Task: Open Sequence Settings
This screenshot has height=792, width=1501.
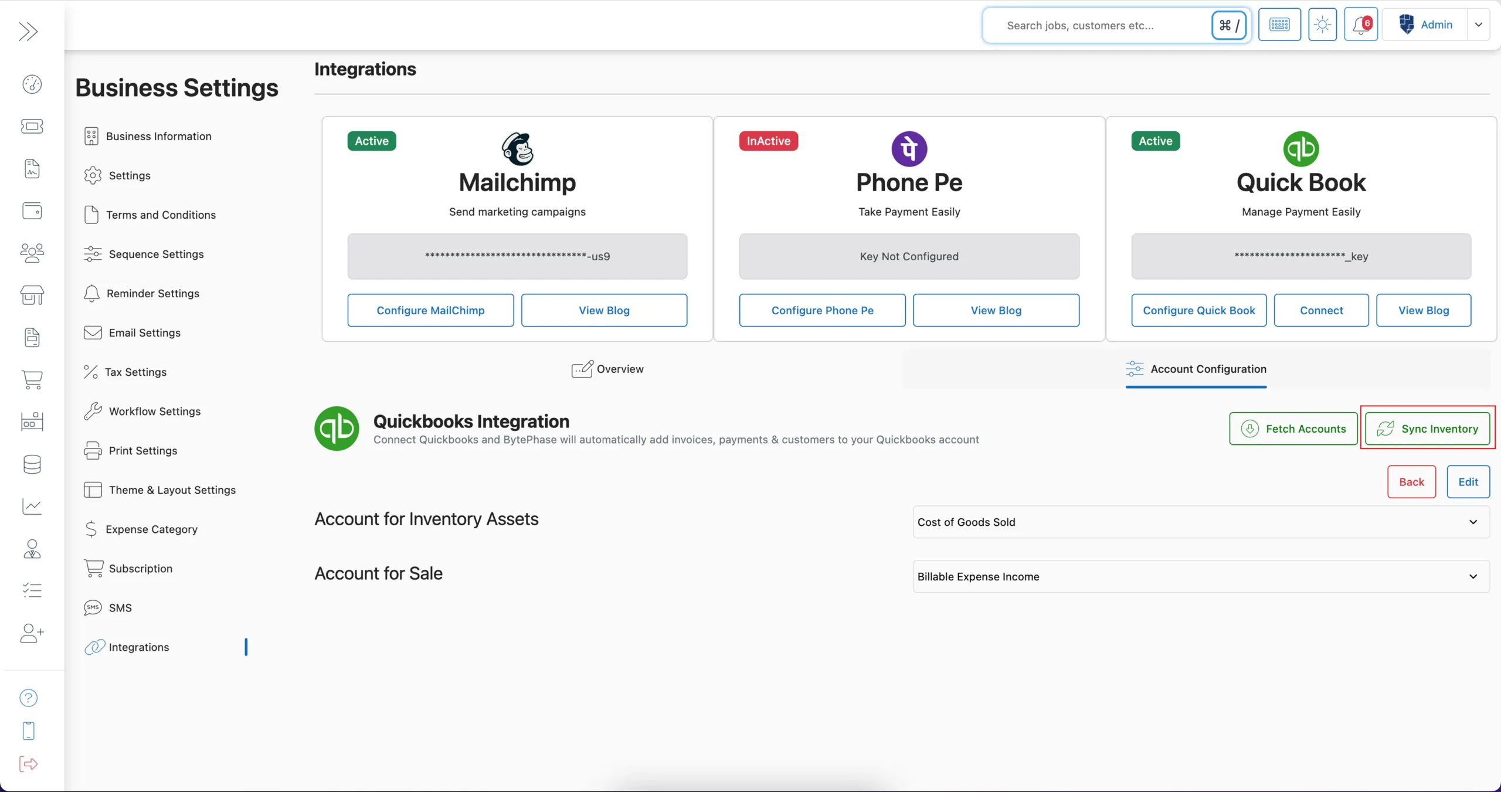Action: tap(144, 254)
